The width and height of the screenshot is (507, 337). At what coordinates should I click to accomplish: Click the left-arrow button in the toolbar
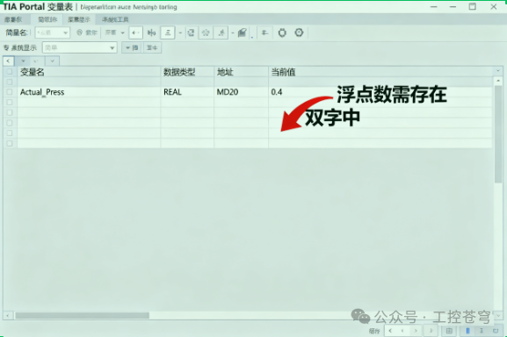136,32
